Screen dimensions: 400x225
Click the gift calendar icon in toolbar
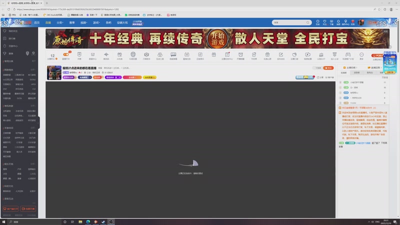pos(267,54)
